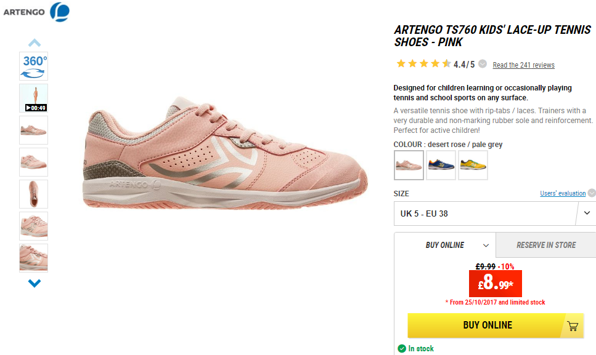
Task: Open the 360° rotation view
Action: 34,66
